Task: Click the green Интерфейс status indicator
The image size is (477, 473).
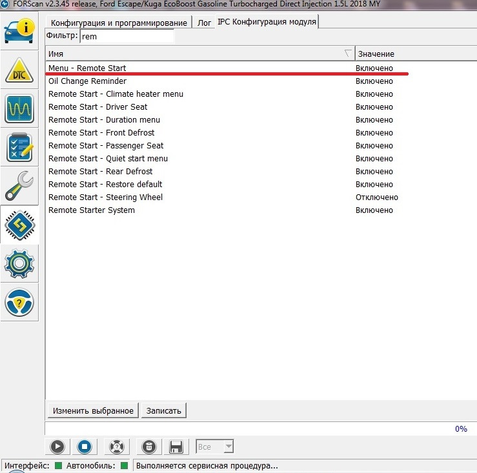Action: pos(58,465)
